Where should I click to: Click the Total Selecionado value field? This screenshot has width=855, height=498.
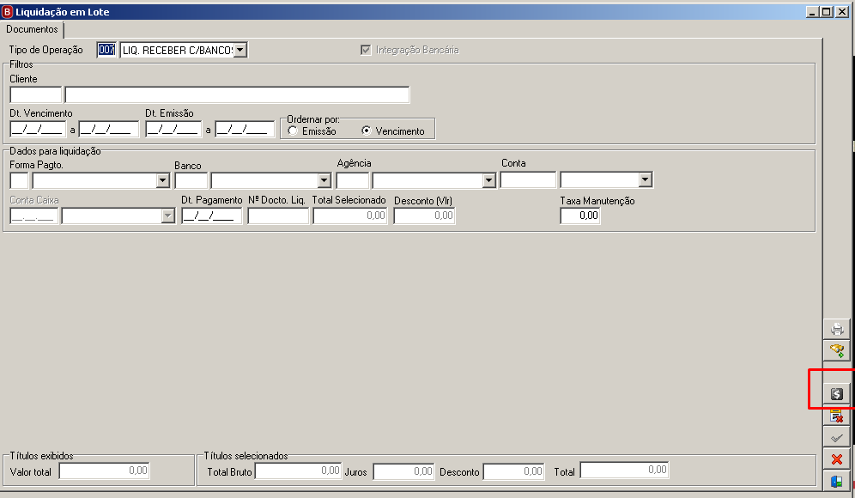[350, 216]
